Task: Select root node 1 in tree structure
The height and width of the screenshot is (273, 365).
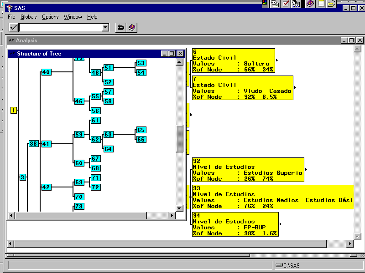Action: tap(13, 110)
